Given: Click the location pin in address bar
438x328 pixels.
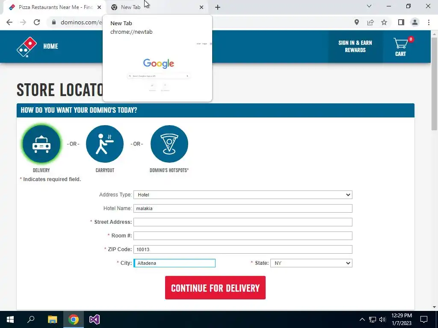Looking at the screenshot, I should 357,22.
